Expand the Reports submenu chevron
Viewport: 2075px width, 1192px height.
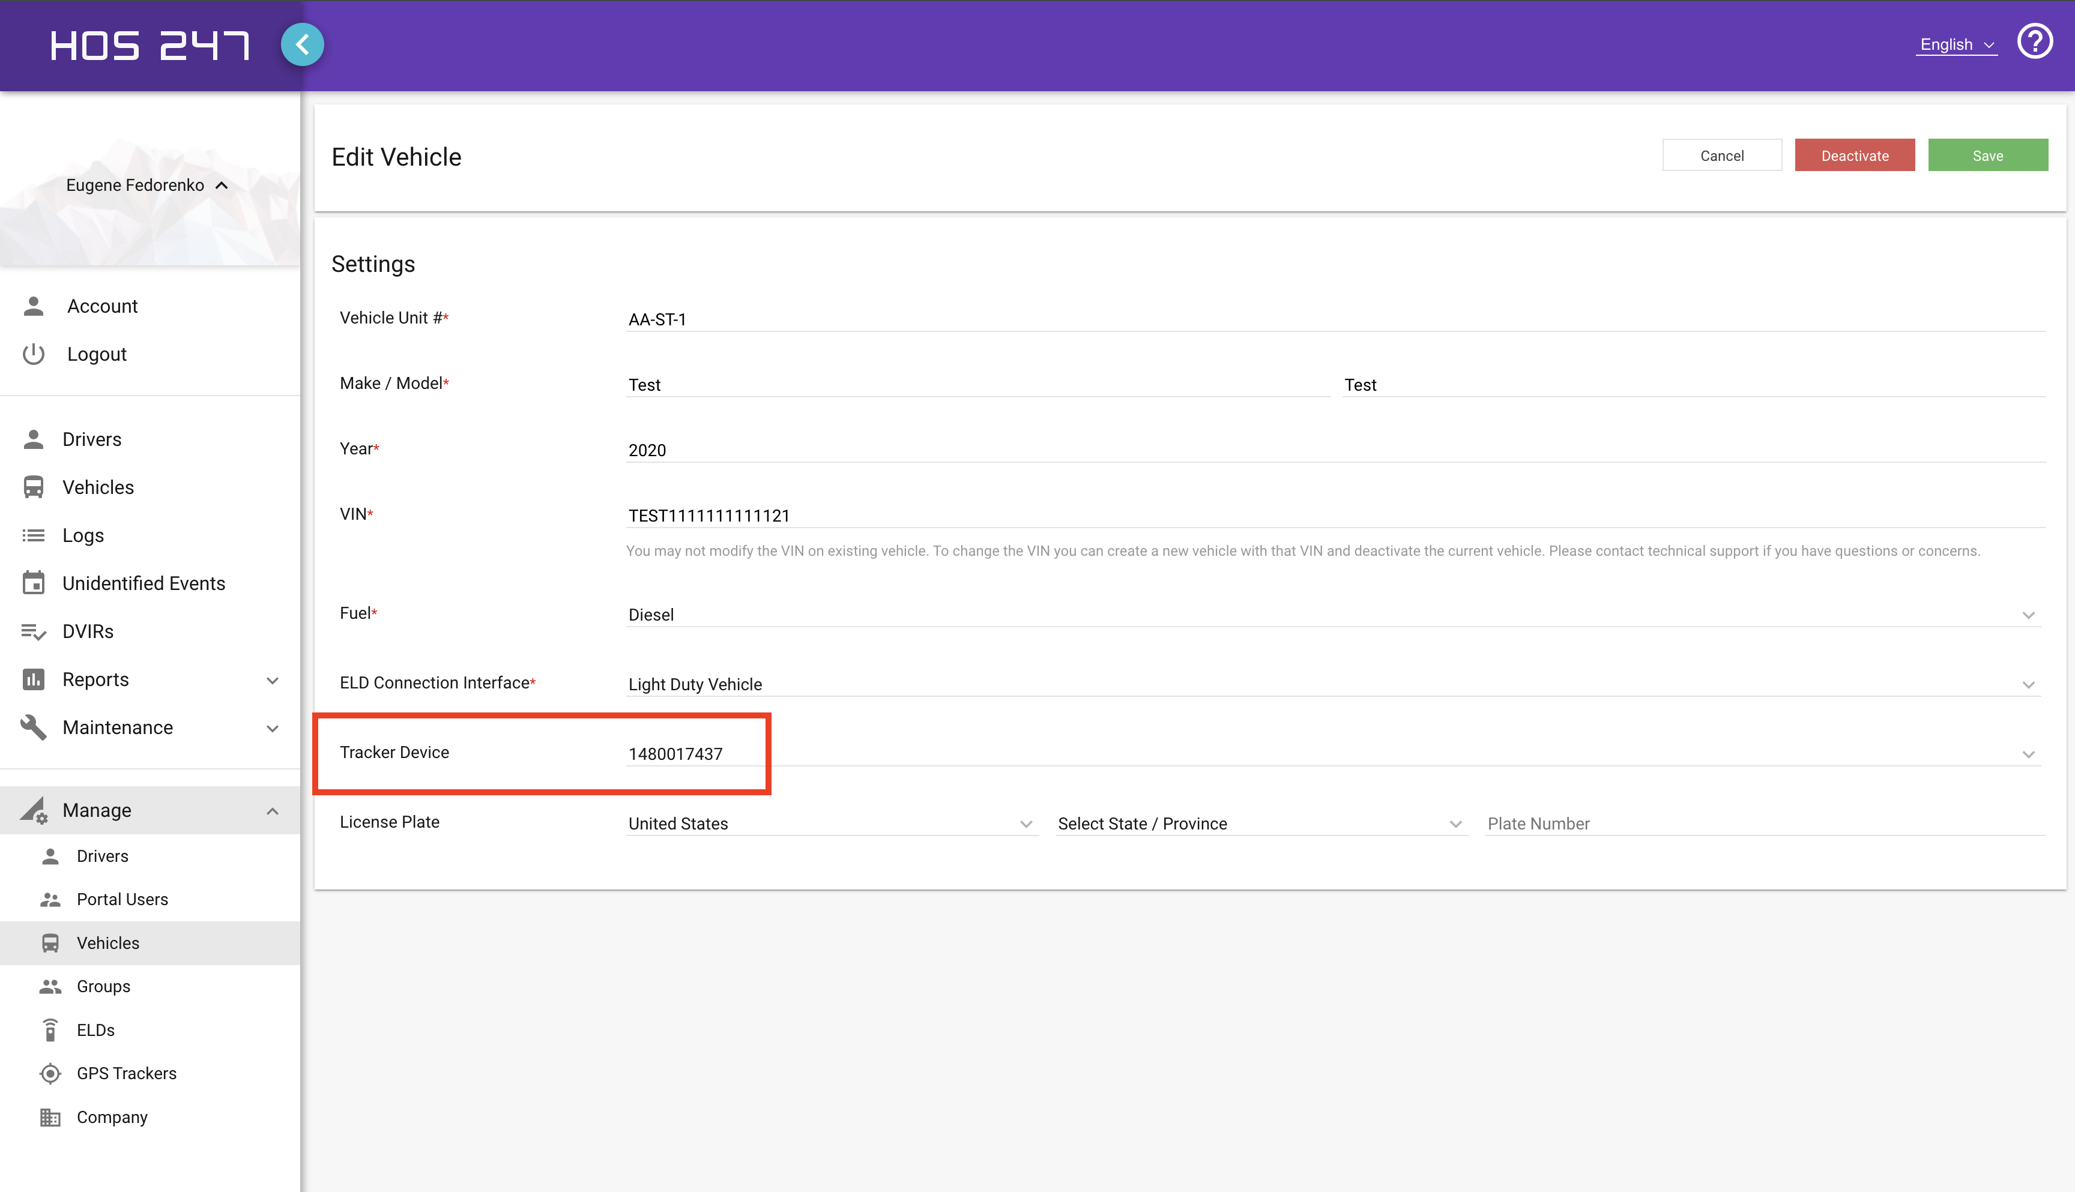273,680
